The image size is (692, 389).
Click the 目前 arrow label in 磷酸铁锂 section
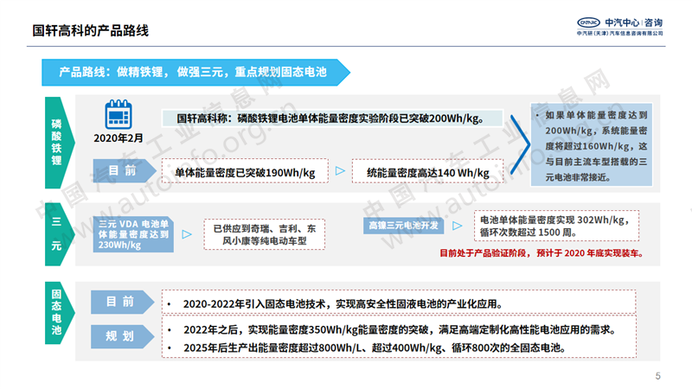click(125, 170)
